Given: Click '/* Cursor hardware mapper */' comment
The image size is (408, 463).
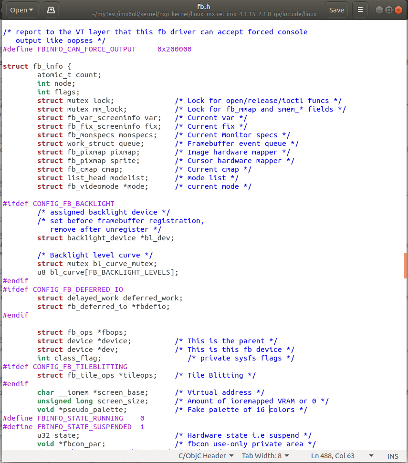Looking at the screenshot, I should tap(235, 160).
